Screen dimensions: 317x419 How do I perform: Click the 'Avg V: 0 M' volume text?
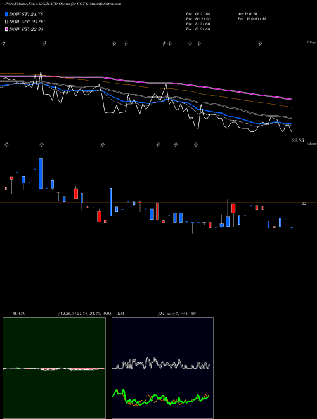pos(247,14)
